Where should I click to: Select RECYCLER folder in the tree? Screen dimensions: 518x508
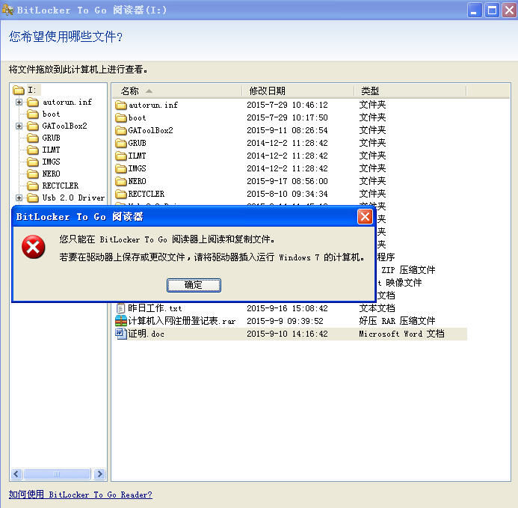(x=61, y=186)
